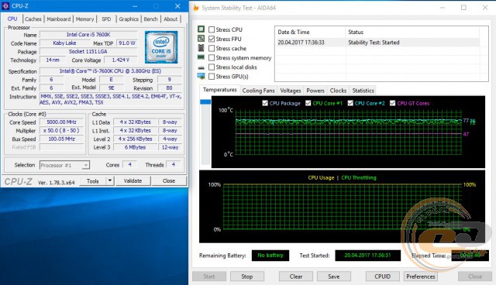Toggle the CPU GT Cores graph checkbox
Image resolution: width=496 pixels, height=285 pixels.
[x=393, y=103]
